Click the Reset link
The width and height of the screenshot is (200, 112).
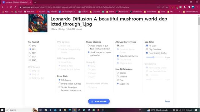click(167, 101)
